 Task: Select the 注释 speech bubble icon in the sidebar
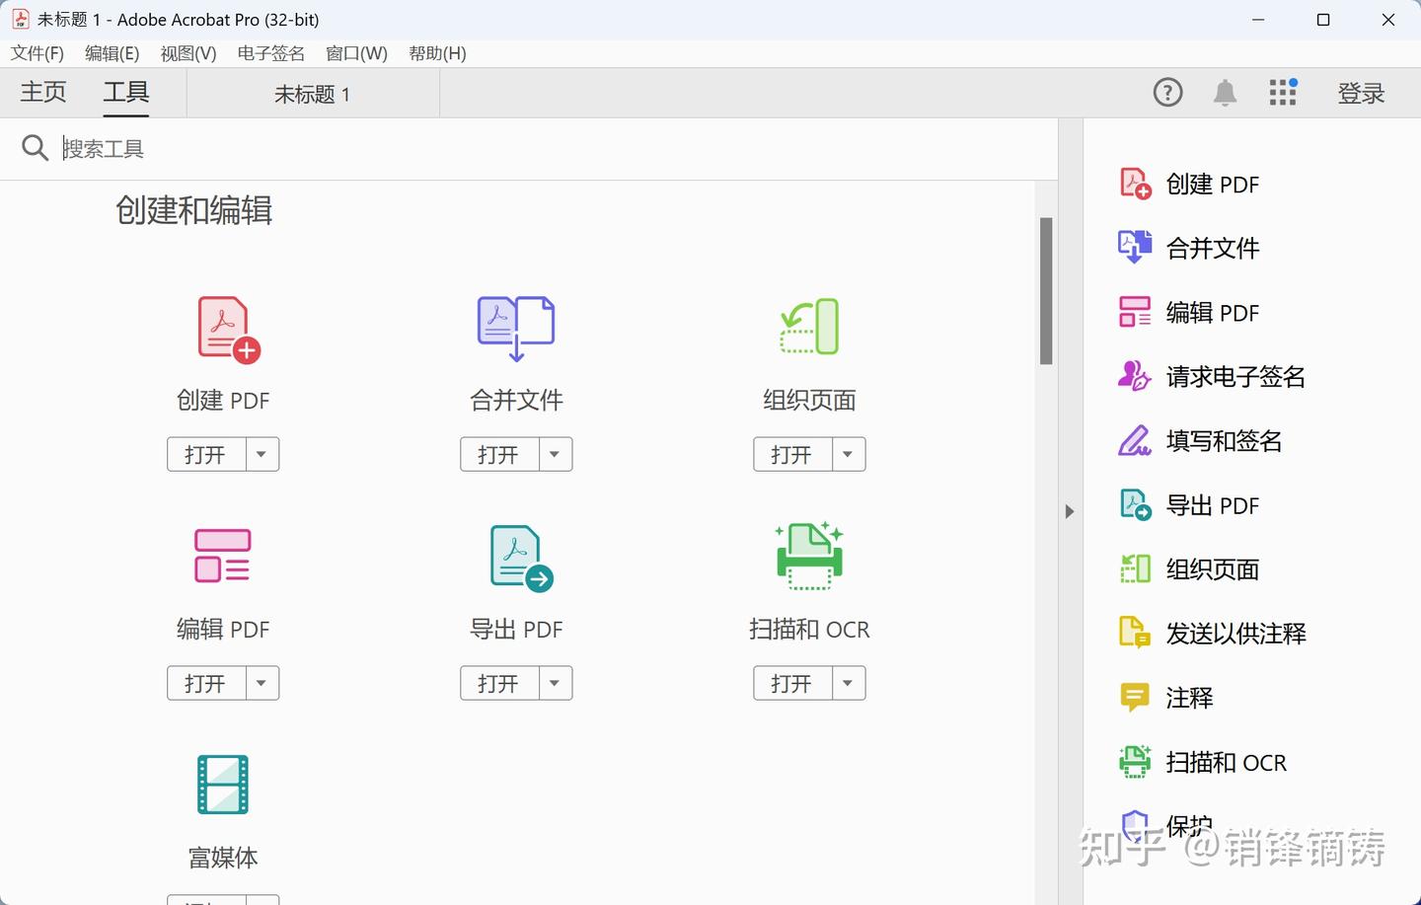[x=1135, y=698]
